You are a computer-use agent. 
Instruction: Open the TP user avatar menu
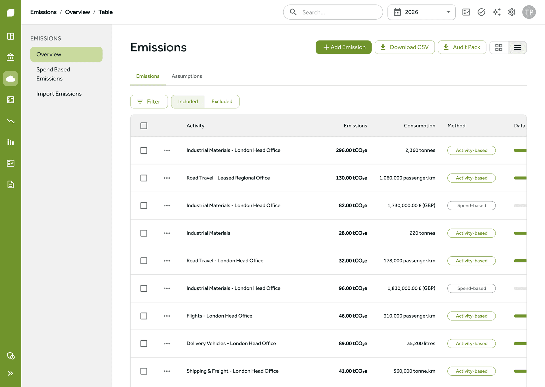point(529,12)
